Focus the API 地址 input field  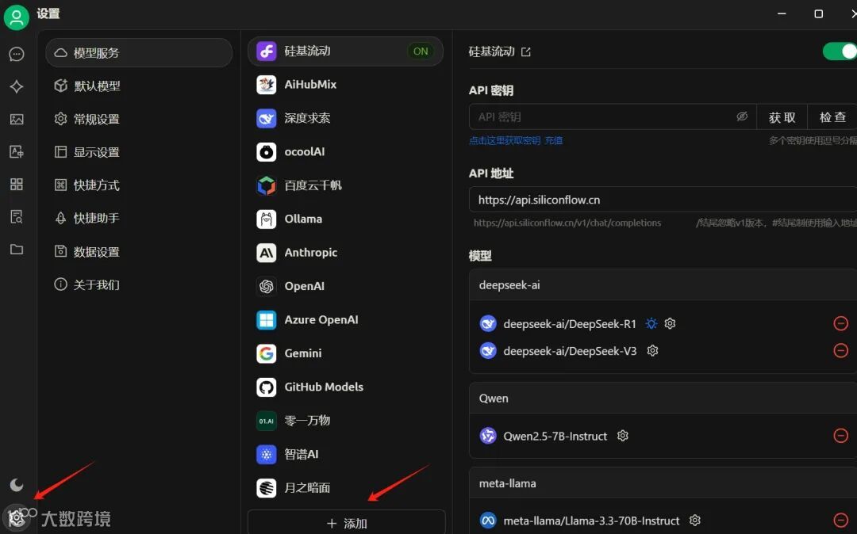663,200
